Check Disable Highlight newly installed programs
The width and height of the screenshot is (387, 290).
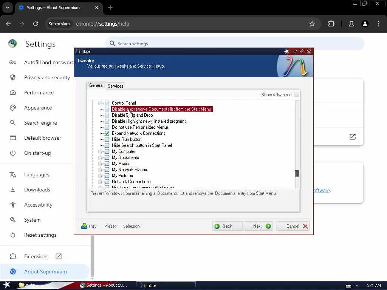click(x=107, y=121)
